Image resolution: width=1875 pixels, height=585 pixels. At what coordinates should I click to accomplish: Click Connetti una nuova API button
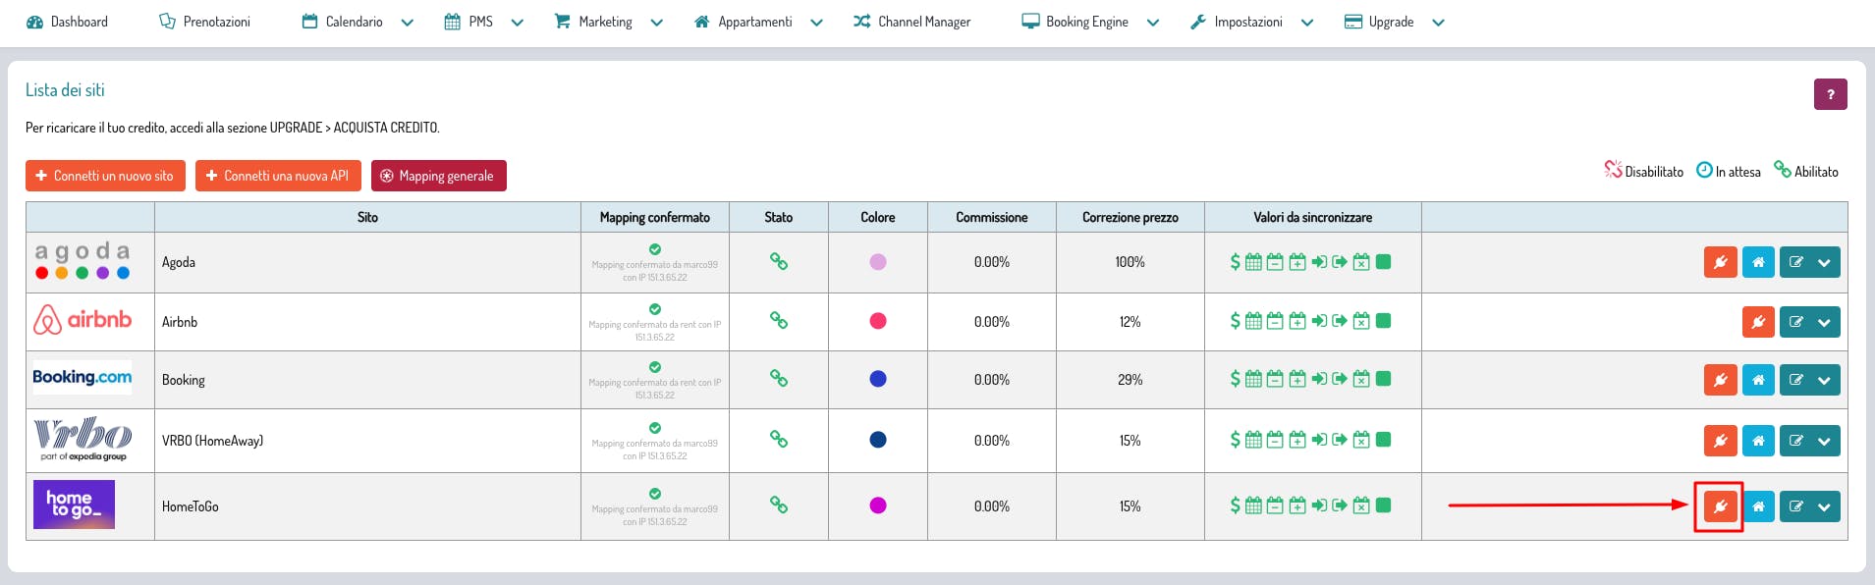coord(278,176)
